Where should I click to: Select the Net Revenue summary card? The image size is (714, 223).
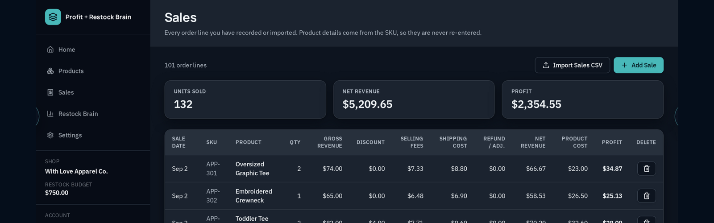(x=414, y=99)
